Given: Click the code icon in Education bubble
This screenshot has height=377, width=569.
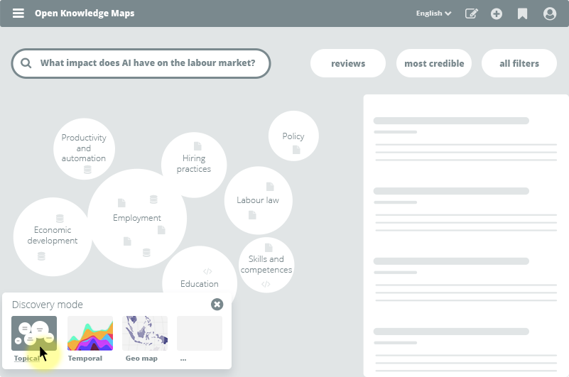Looking at the screenshot, I should [x=207, y=271].
